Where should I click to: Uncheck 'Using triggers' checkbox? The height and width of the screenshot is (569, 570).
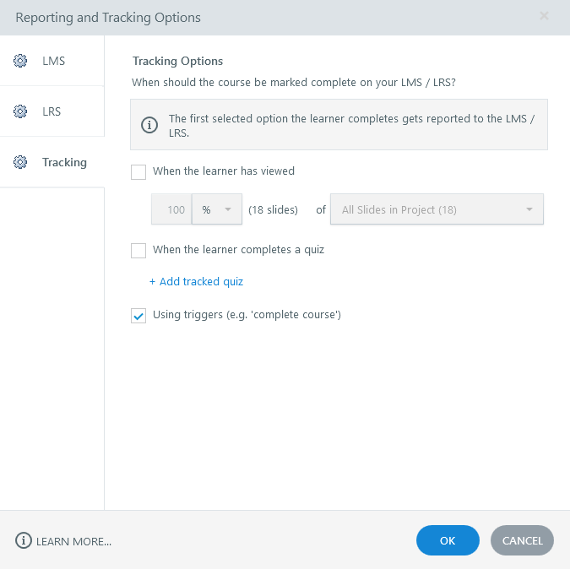coord(139,316)
